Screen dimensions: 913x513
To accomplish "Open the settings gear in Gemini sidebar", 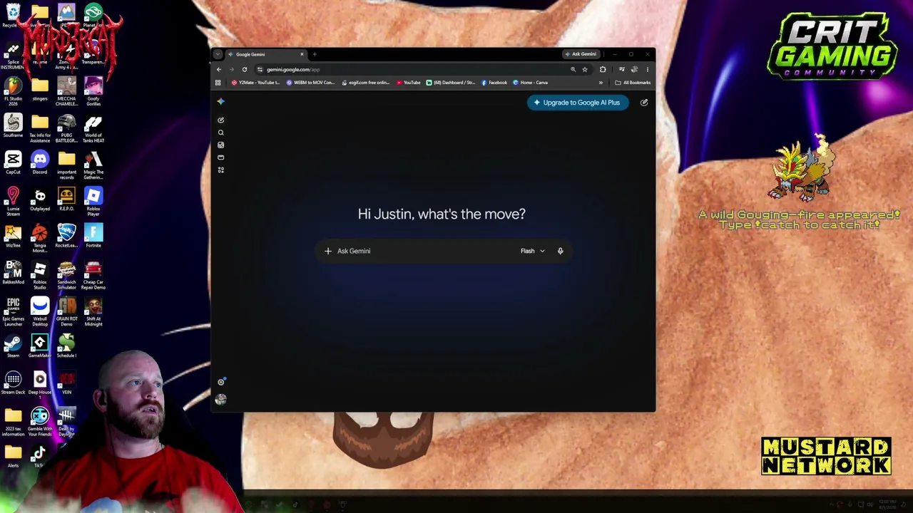I will [220, 383].
